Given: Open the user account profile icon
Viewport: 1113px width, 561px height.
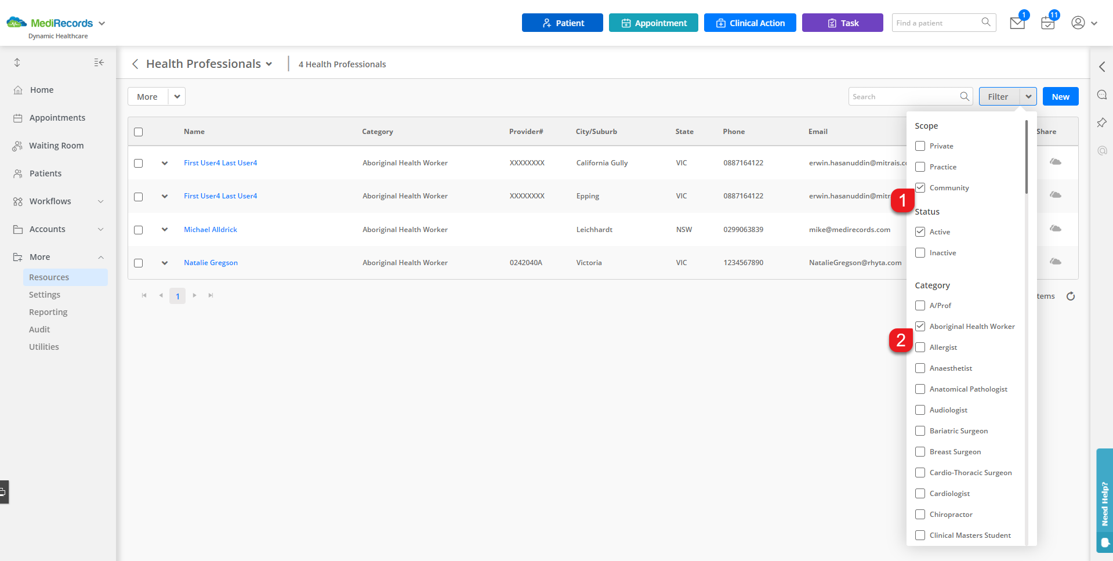Looking at the screenshot, I should [1078, 23].
